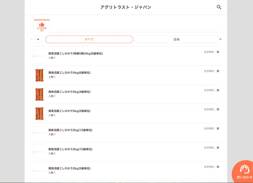Select the 白米 category filter
The image size is (253, 183).
click(176, 39)
